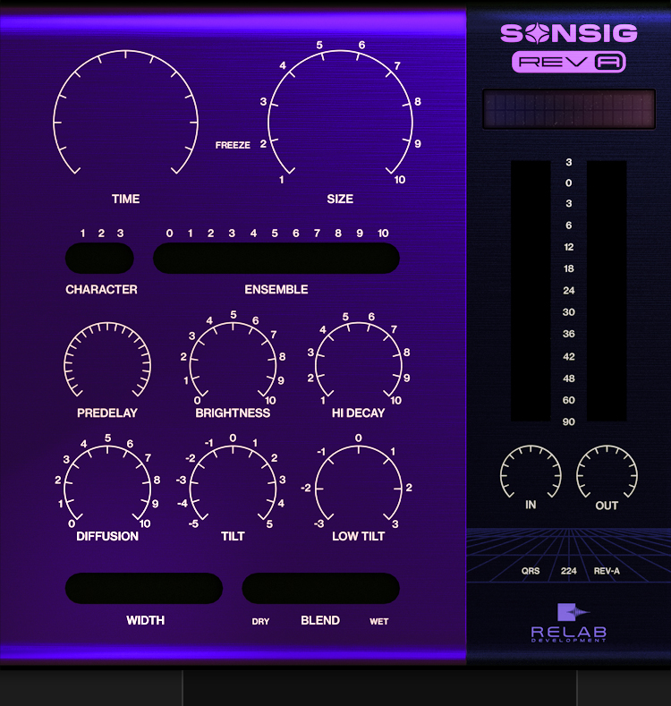This screenshot has width=671, height=706.
Task: Click the Brightness knob
Action: coord(233,365)
